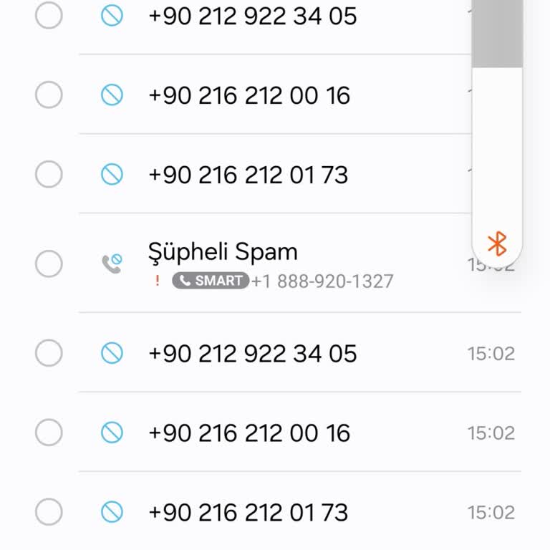
Task: Tap blocked icon of +90 212 922 34 05 below Spam
Action: (x=112, y=353)
